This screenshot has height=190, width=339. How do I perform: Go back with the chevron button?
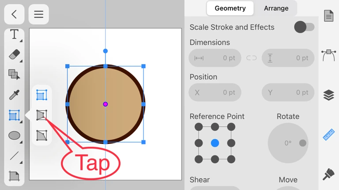(14, 14)
